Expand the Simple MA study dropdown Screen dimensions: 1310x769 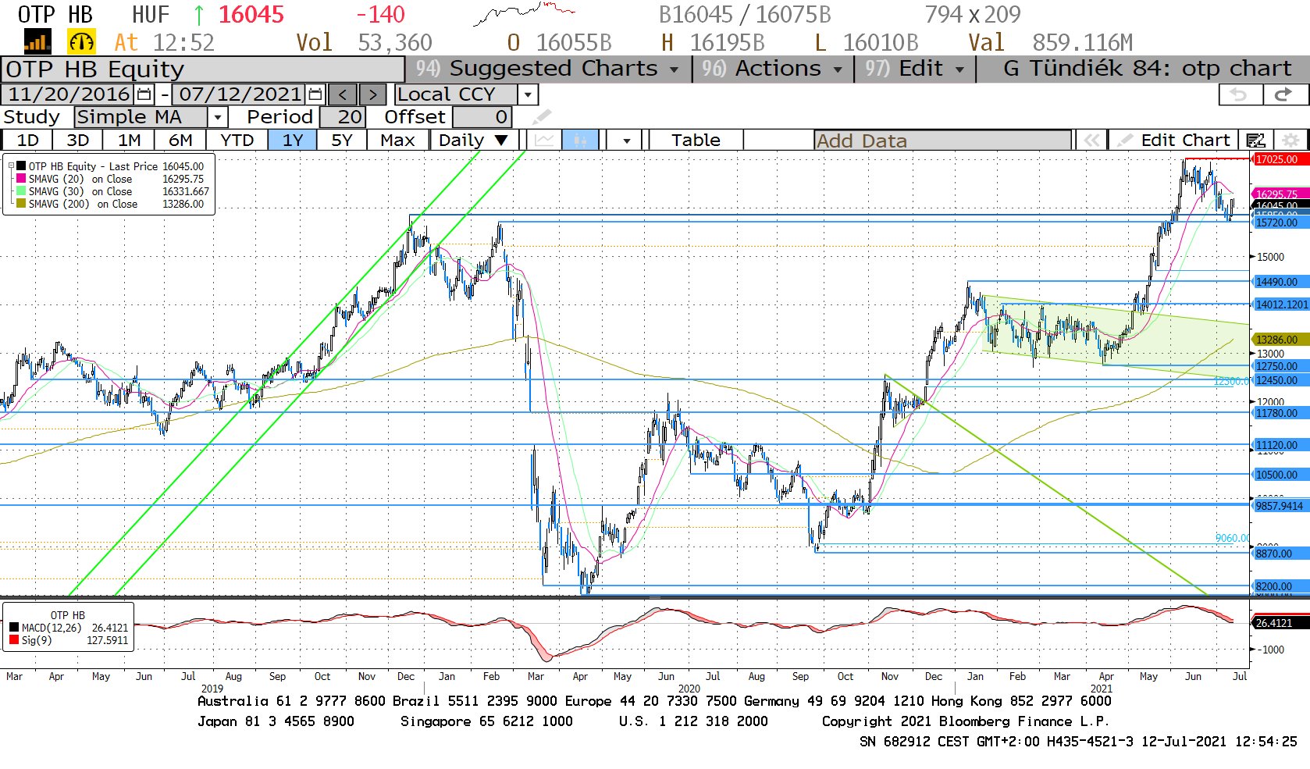tap(218, 117)
